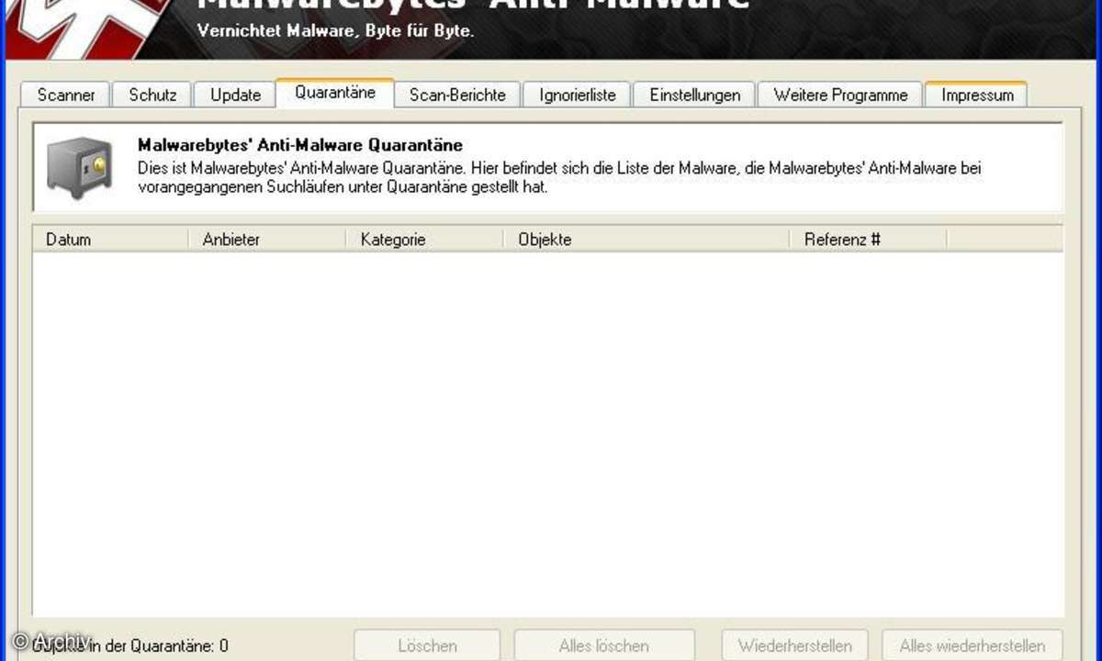The height and width of the screenshot is (661, 1102).
Task: Sort list by Referenz # column
Action: tap(869, 240)
